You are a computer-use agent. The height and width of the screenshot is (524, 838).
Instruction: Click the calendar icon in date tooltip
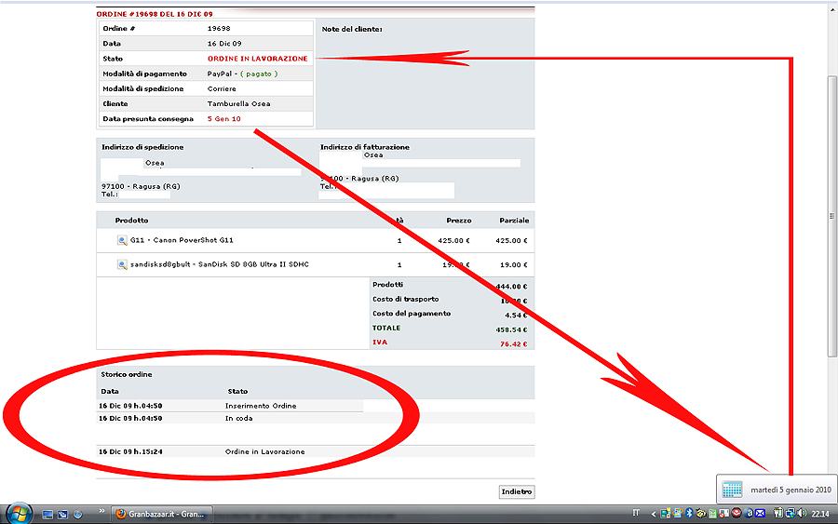[732, 490]
